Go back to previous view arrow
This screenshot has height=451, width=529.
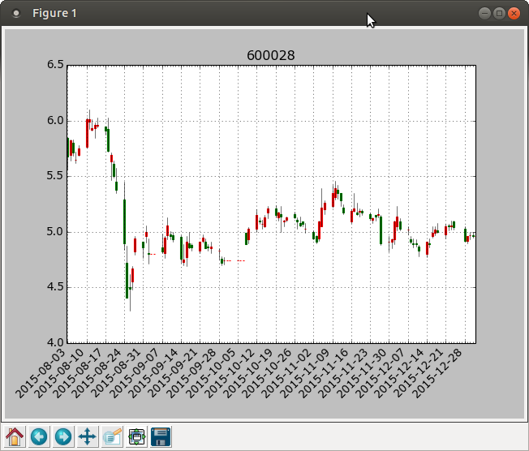click(x=39, y=437)
